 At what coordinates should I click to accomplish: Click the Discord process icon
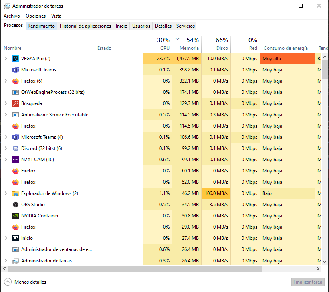(16, 148)
